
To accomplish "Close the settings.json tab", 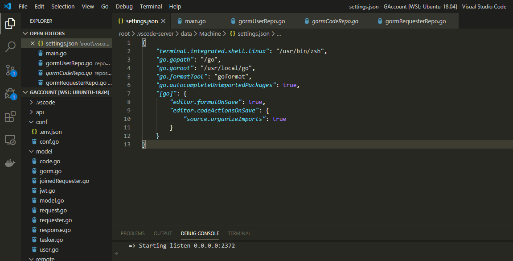I will [x=163, y=21].
